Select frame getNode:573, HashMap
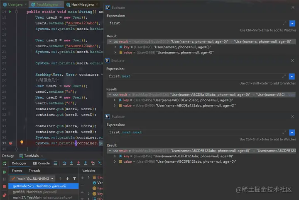The image size is (299, 200). (43, 186)
